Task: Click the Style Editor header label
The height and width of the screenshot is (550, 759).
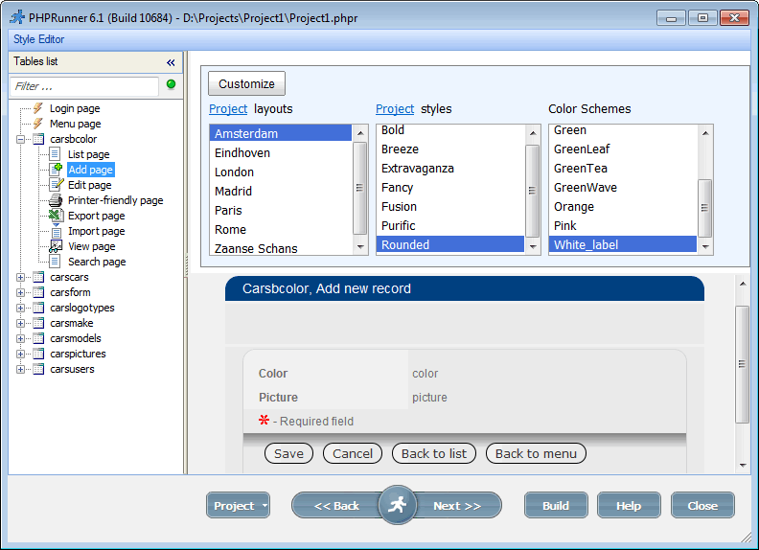Action: [x=38, y=39]
